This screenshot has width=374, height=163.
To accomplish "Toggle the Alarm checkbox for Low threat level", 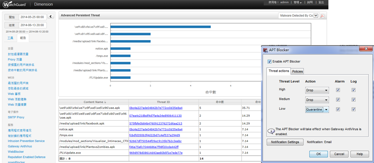I will click(338, 109).
